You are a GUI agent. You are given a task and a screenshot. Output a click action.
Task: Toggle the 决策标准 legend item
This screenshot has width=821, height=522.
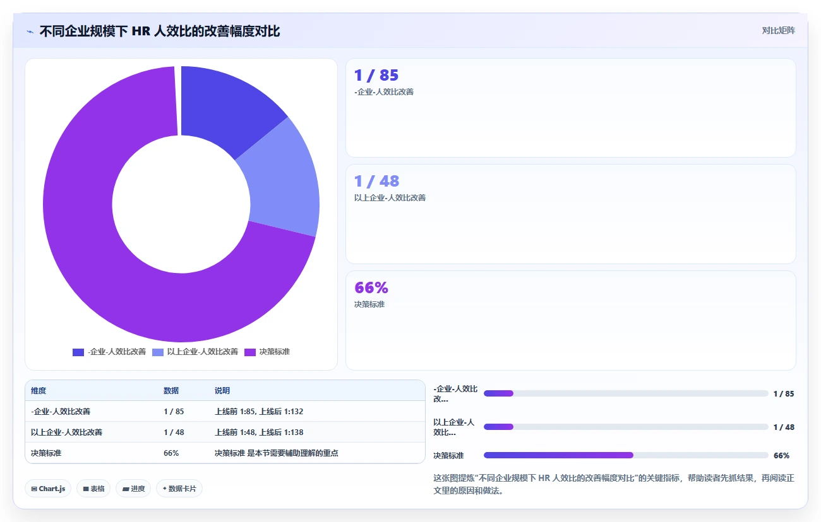pos(267,352)
